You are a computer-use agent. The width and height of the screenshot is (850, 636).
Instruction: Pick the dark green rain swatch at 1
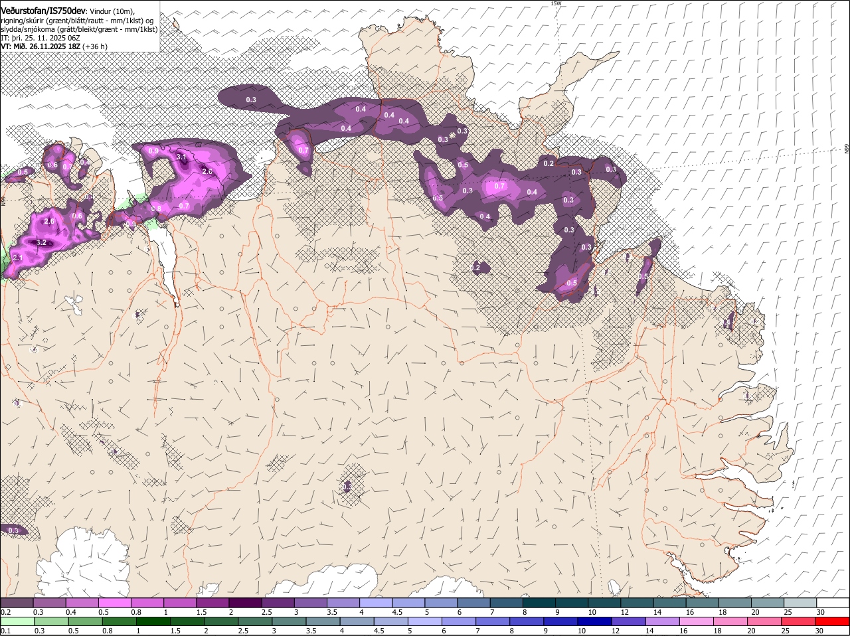coord(153,621)
